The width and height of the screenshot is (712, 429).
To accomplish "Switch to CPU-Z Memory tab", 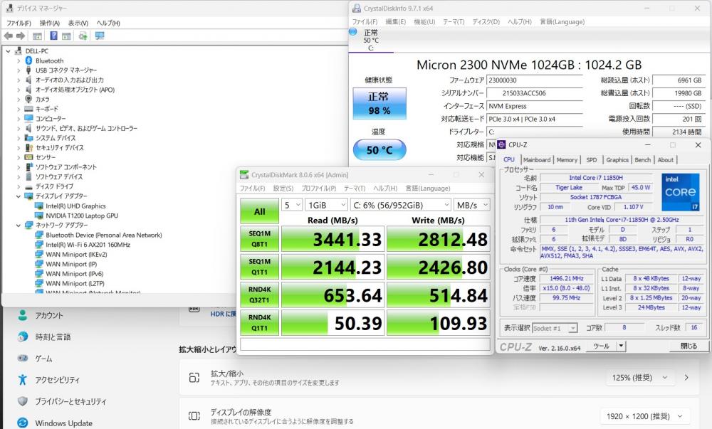I will click(567, 160).
